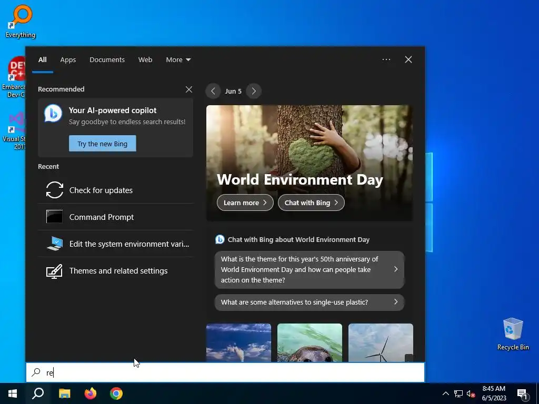
Task: Show hidden system tray icons
Action: pyautogui.click(x=445, y=393)
